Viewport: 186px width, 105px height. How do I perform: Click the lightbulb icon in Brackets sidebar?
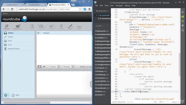[x=183, y=26]
